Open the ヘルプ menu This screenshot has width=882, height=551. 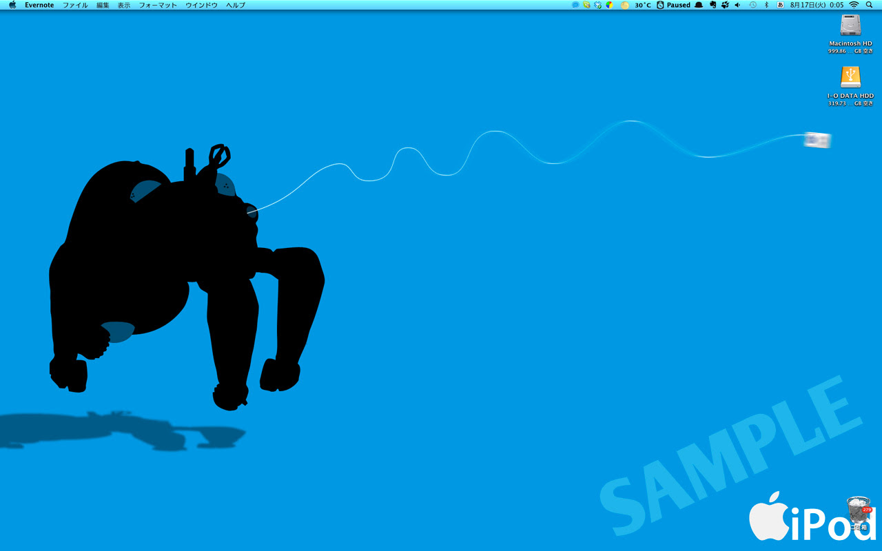point(236,5)
